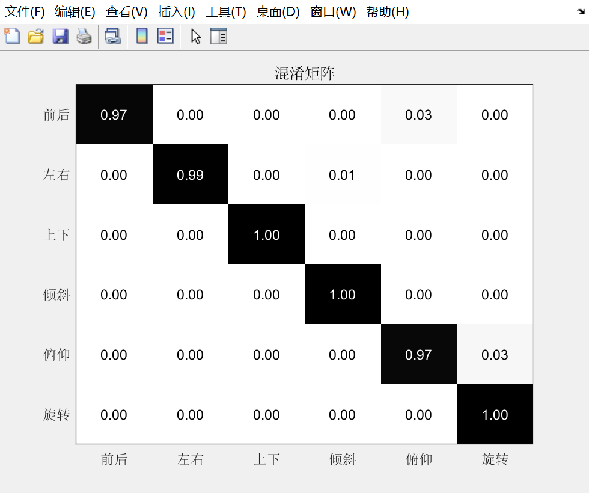
Task: Select the Edit Plot arrow tool
Action: coord(196,37)
